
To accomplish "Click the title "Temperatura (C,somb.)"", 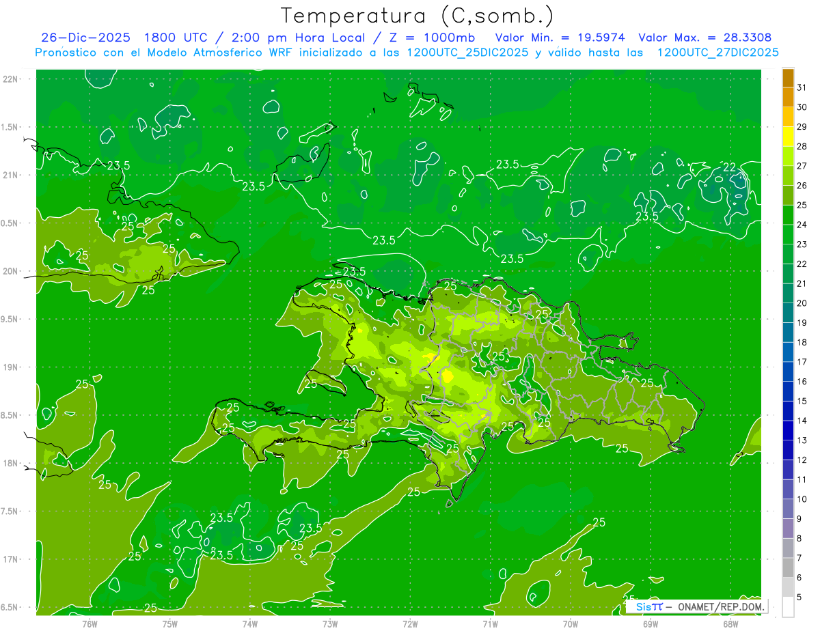I will [x=416, y=16].
